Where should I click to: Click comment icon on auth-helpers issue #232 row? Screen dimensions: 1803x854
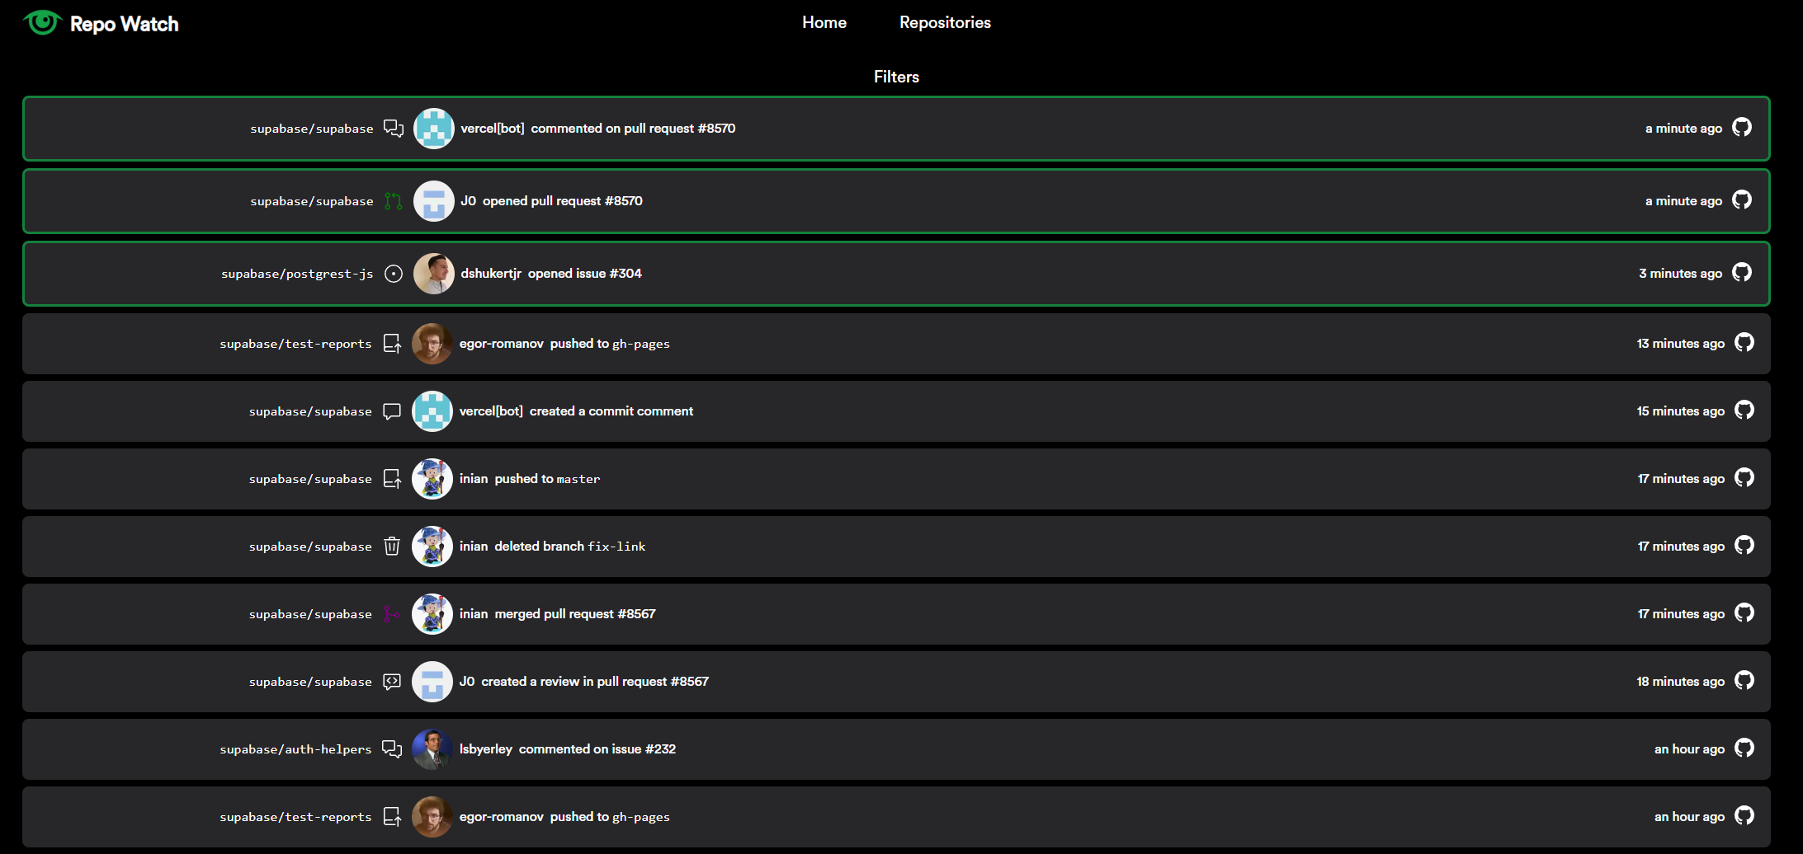coord(392,749)
